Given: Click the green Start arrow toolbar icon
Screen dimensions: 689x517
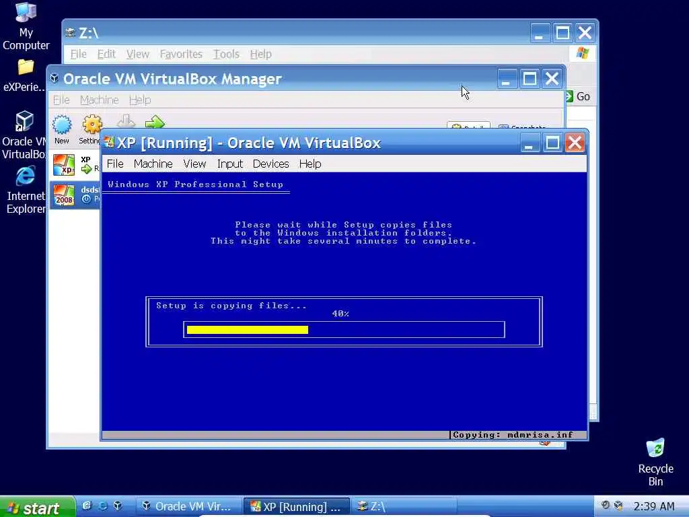Looking at the screenshot, I should point(155,122).
